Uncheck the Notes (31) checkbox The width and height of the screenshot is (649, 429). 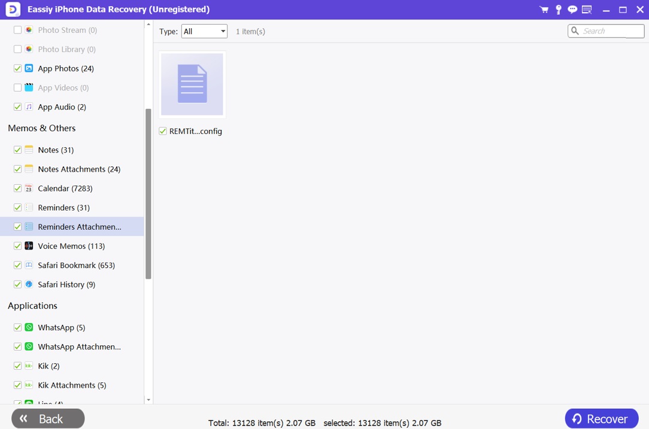[x=17, y=150]
